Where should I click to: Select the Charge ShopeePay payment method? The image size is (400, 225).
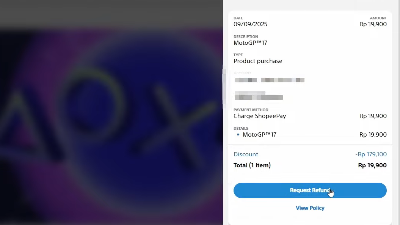click(260, 116)
